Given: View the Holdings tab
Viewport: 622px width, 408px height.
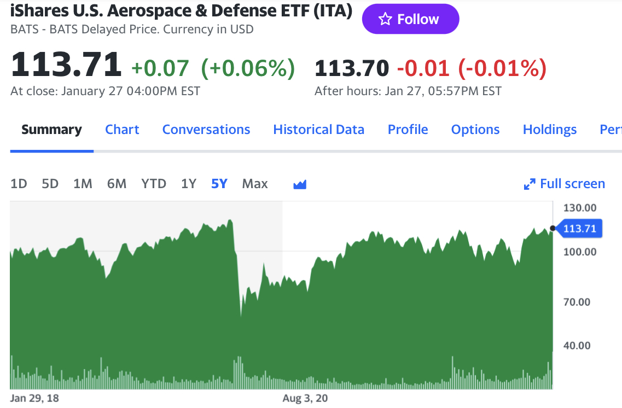Looking at the screenshot, I should pyautogui.click(x=550, y=130).
